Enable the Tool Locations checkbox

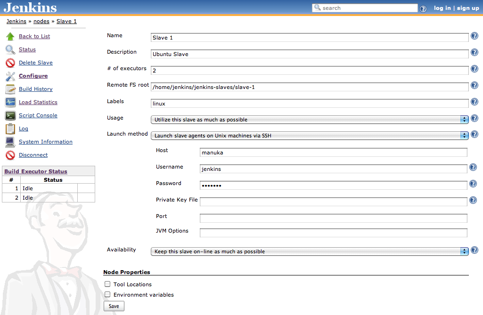click(x=107, y=284)
